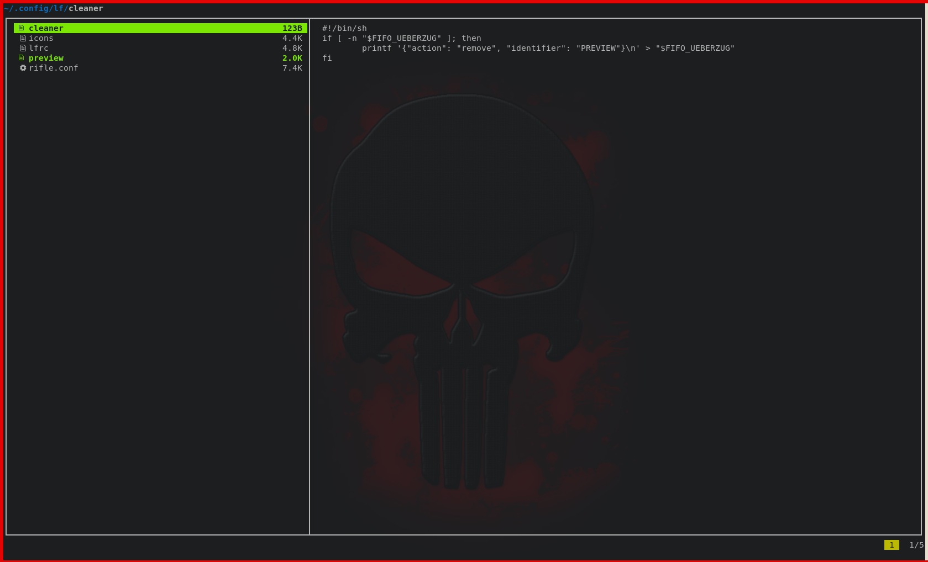This screenshot has height=562, width=928.
Task: Click the yellow 1 indicator in status bar
Action: [892, 545]
